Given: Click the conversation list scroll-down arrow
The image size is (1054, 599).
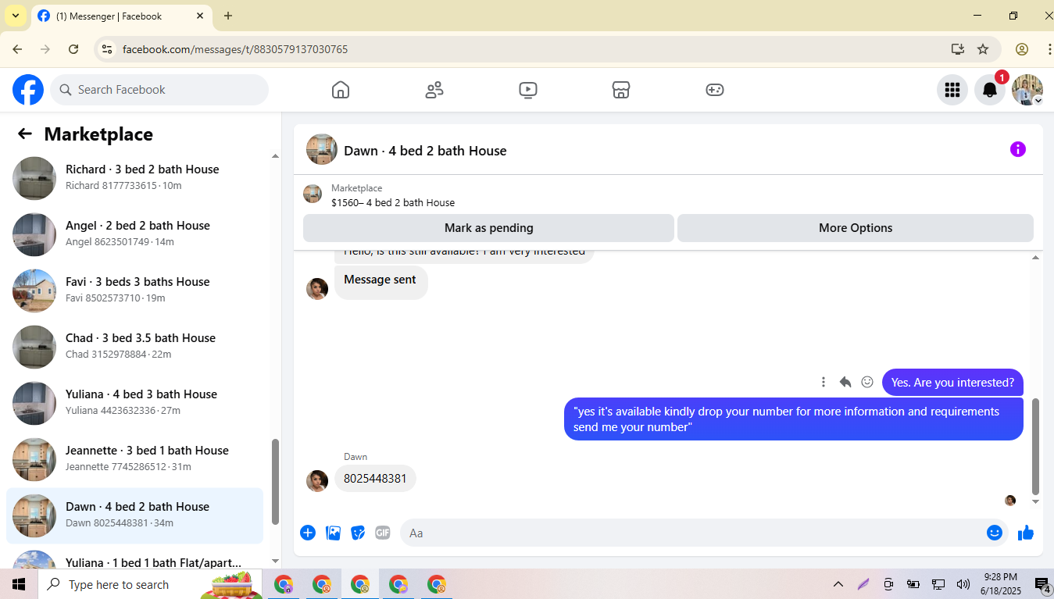Looking at the screenshot, I should [x=275, y=561].
